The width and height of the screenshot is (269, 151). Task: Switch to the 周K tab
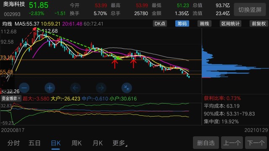point(76,143)
